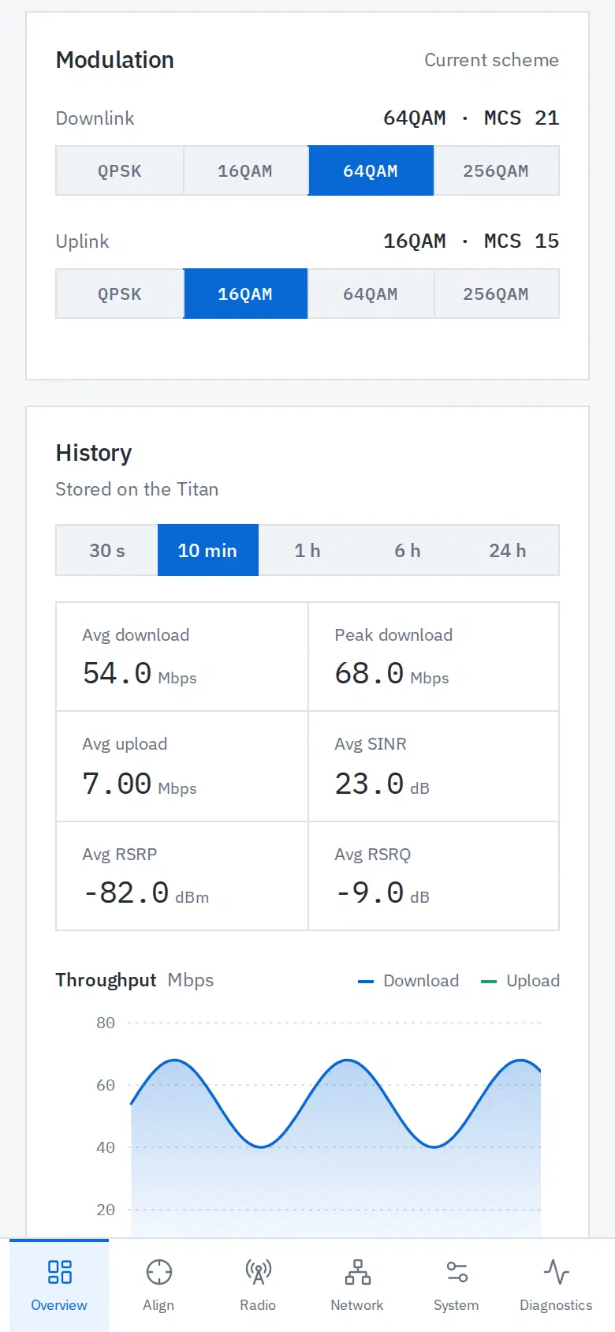Switch history range to 6 h
Image resolution: width=615 pixels, height=1332 pixels.
pos(408,550)
